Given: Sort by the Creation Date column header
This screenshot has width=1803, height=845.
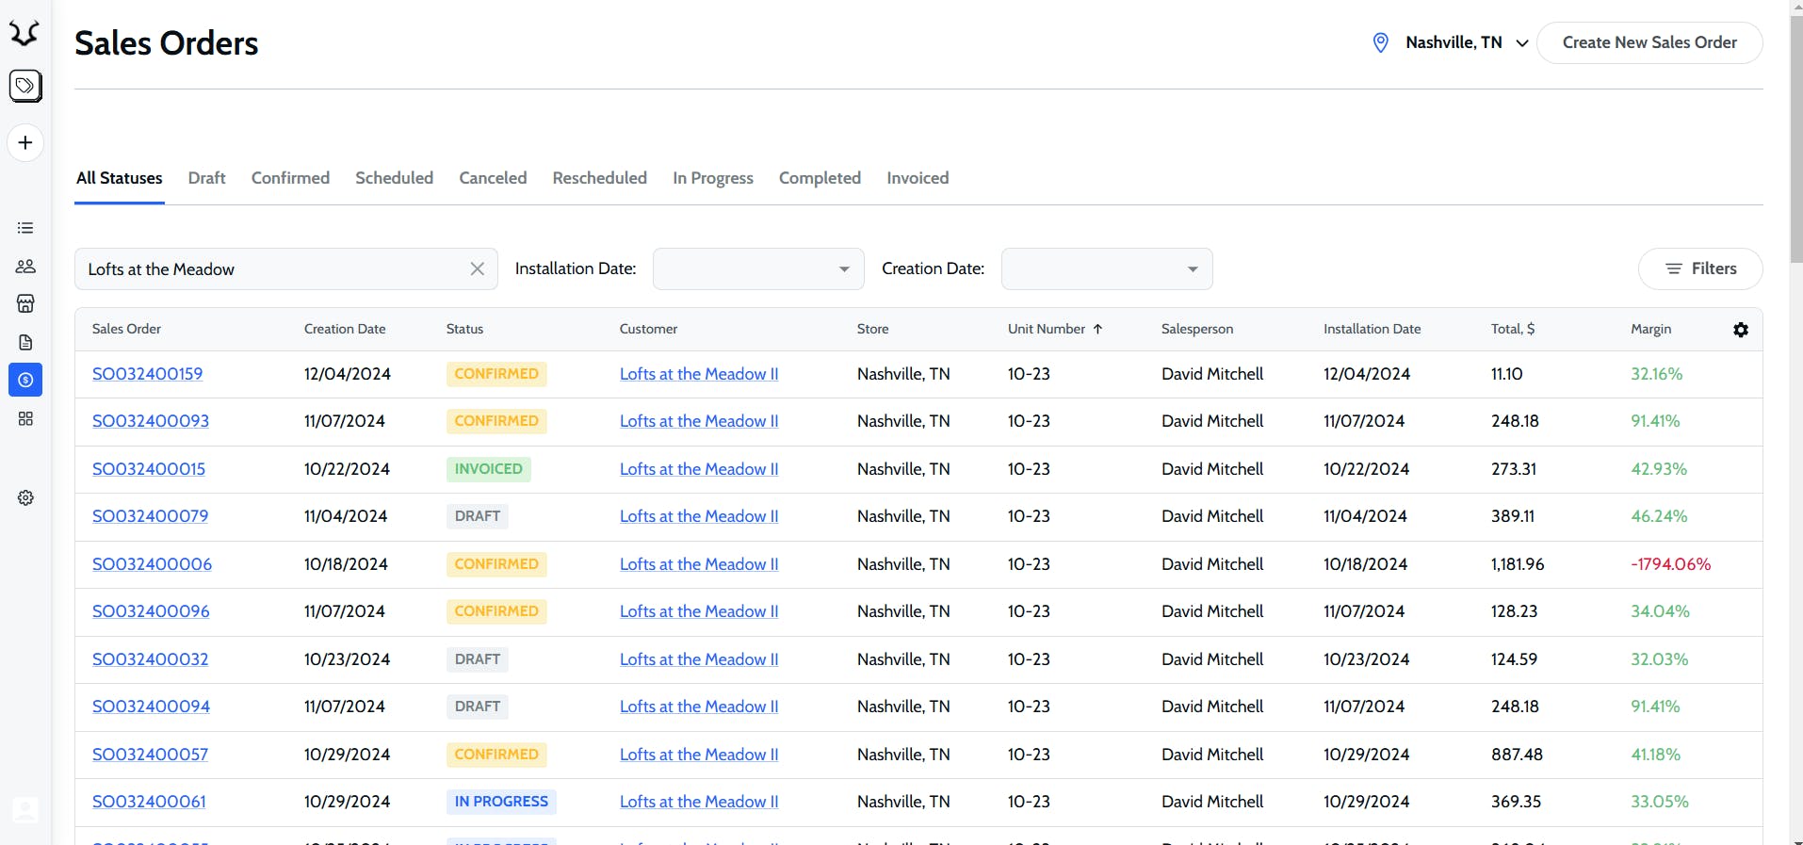Looking at the screenshot, I should [345, 329].
